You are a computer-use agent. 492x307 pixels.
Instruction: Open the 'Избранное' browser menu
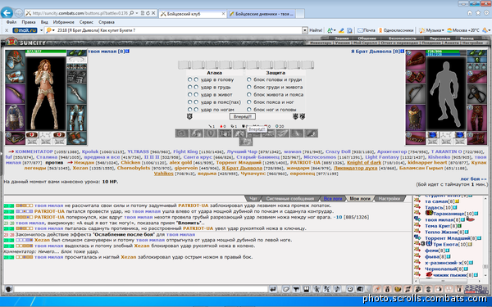(x=64, y=22)
